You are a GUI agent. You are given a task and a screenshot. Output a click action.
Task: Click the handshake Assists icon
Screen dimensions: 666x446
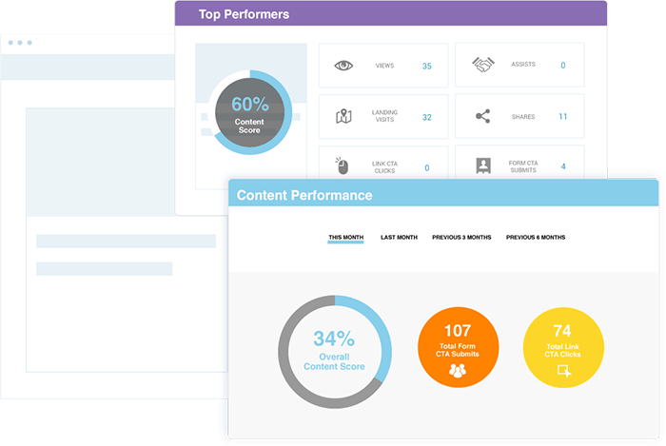(x=483, y=65)
